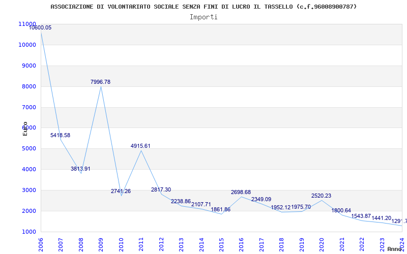Select the 2012 x-axis year label

click(x=161, y=244)
